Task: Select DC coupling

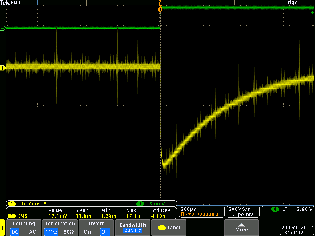Action: [14, 232]
